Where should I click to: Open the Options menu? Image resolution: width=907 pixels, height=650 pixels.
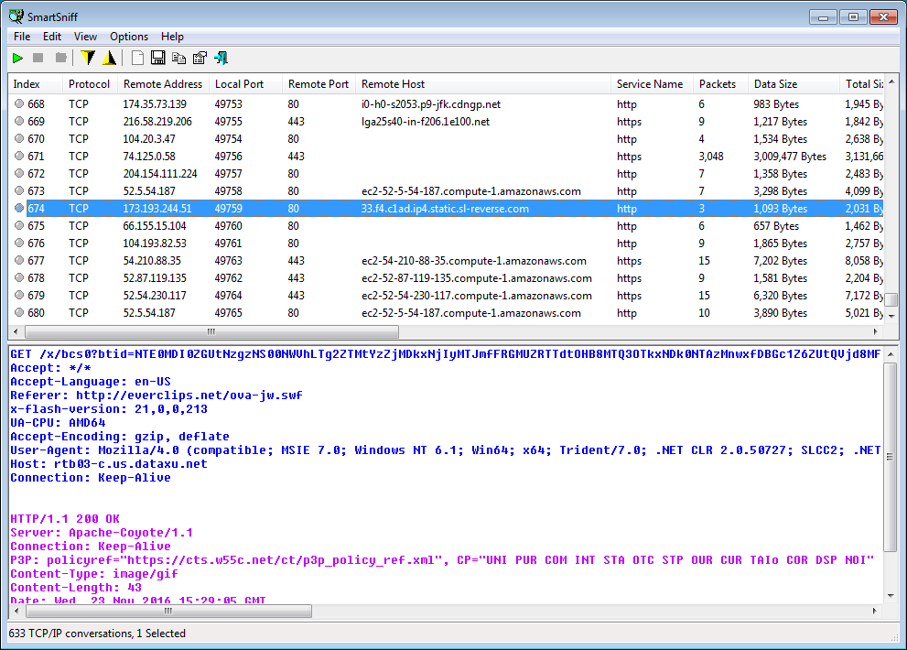[x=129, y=37]
